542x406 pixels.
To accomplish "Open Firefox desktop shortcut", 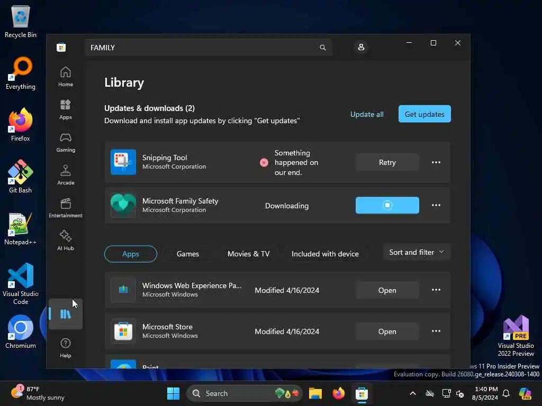I will click(21, 125).
